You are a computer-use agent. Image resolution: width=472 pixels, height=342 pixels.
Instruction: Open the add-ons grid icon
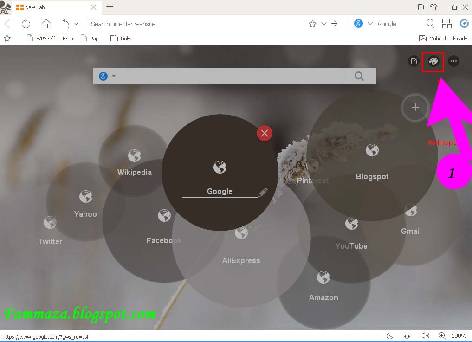point(447,24)
